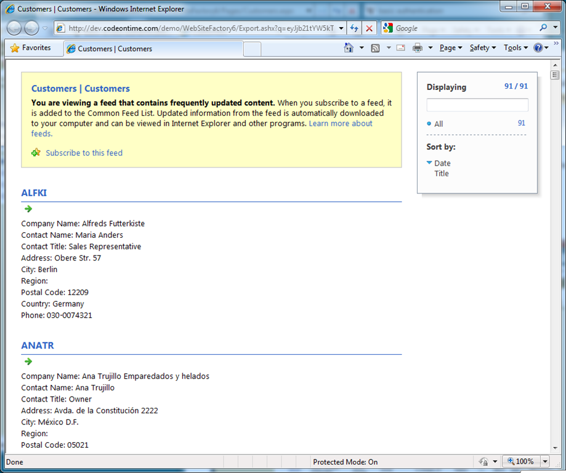This screenshot has height=473, width=566.
Task: Open the Print options dropdown arrow
Action: tap(431, 47)
